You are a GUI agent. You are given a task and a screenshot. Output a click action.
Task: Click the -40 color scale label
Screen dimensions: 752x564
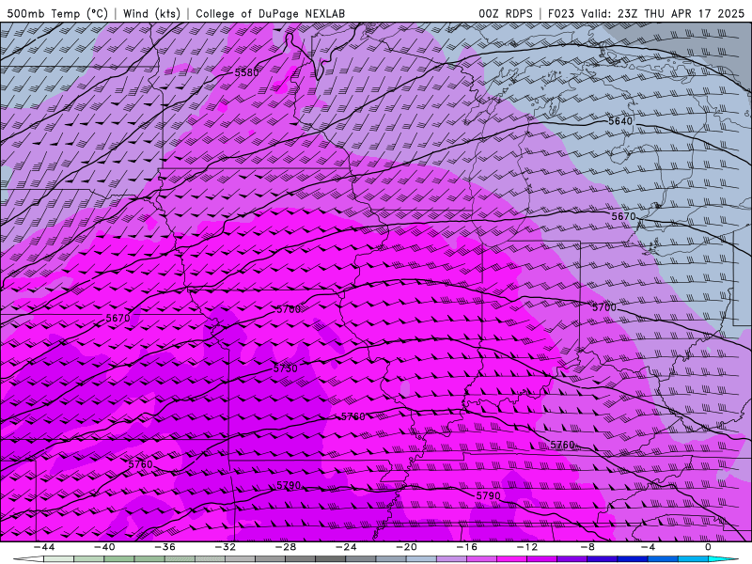tap(104, 547)
